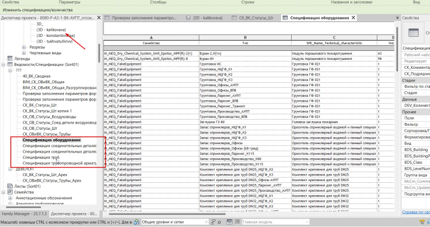Click cell Буран-2,0(1к) in schedule
The width and height of the screenshot is (430, 227).
245,54
